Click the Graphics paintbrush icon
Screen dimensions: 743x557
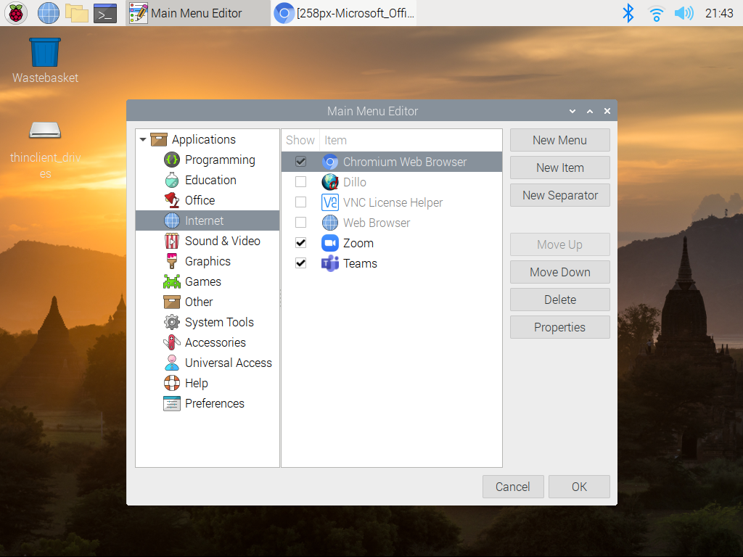point(171,261)
